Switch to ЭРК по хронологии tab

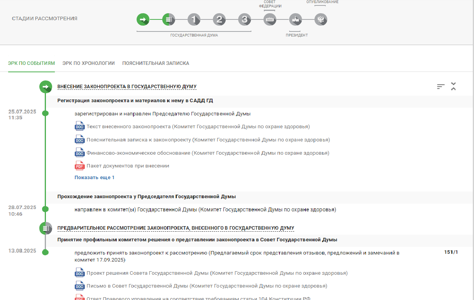point(88,63)
